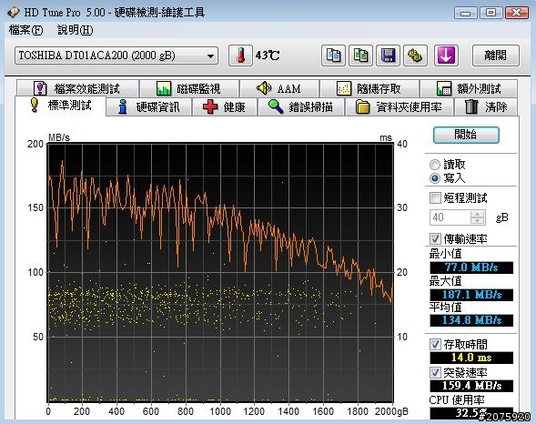Image resolution: width=536 pixels, height=424 pixels.
Task: Toggle the 傳輸速率 checkbox
Action: click(x=435, y=238)
